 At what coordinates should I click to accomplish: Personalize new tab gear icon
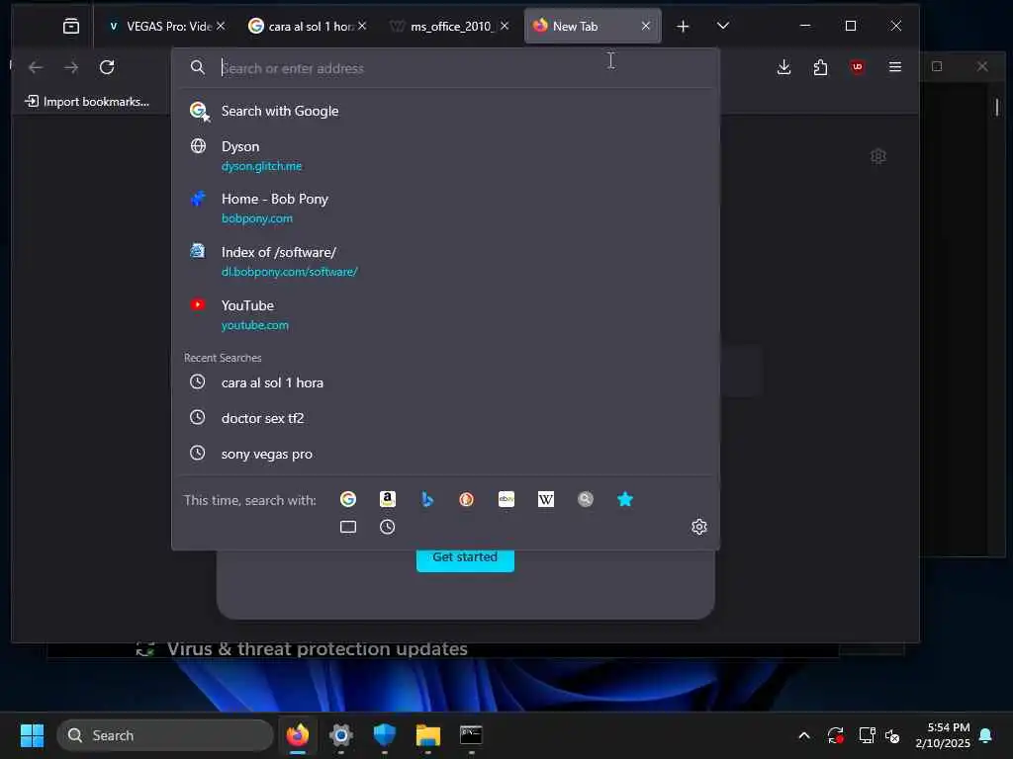tap(878, 156)
